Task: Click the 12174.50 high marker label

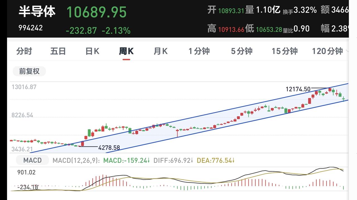Action: pos(298,89)
